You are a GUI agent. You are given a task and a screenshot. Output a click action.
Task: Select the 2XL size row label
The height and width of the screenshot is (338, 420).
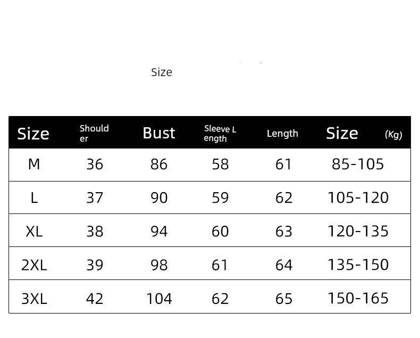(x=34, y=265)
